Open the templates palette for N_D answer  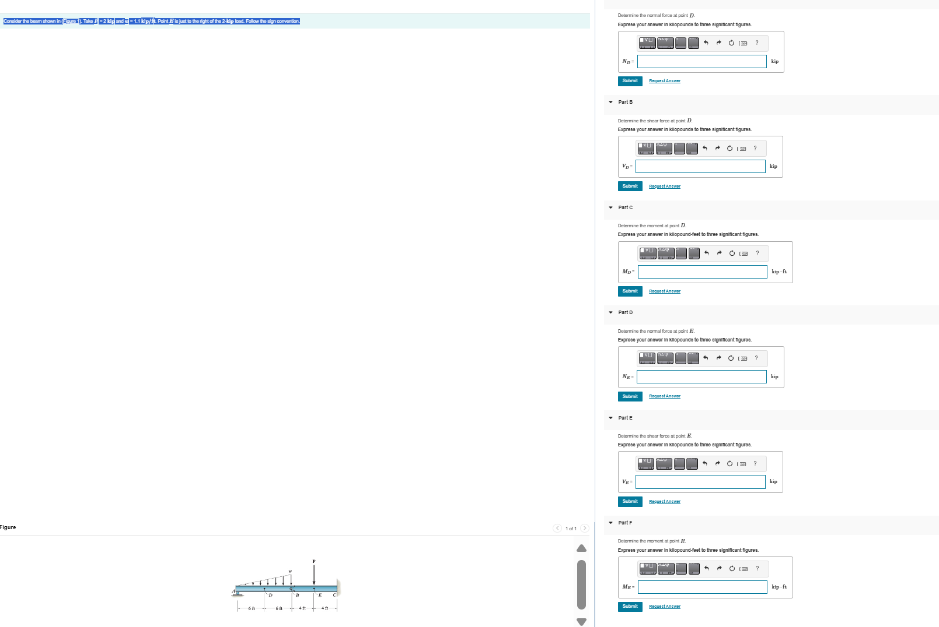(647, 43)
